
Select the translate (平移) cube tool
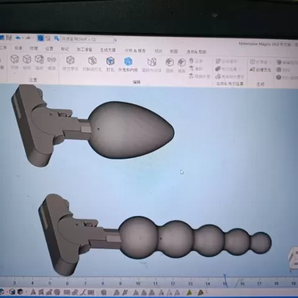click(14, 62)
